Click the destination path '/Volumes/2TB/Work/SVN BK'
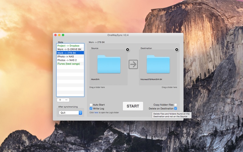Image resolution: width=243 pixels, height=152 pixels. coord(151,79)
